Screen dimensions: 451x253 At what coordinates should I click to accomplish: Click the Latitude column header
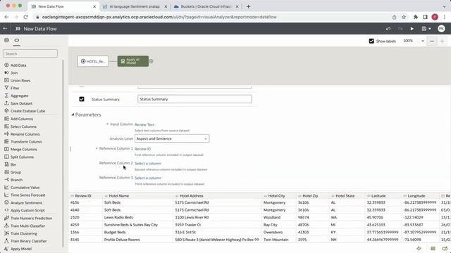tap(378, 195)
